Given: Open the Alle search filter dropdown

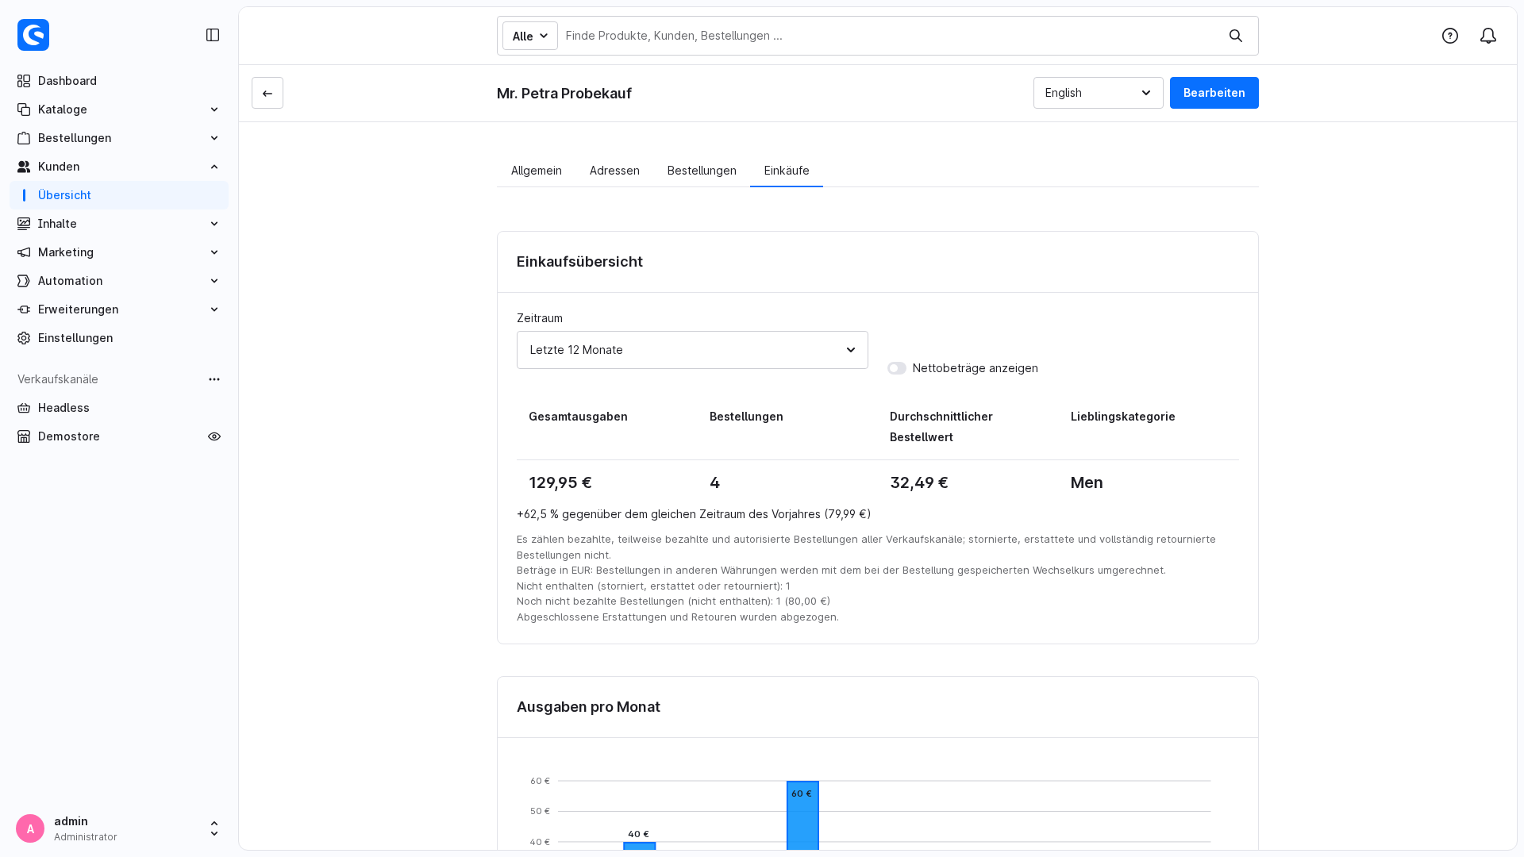Looking at the screenshot, I should [x=530, y=36].
